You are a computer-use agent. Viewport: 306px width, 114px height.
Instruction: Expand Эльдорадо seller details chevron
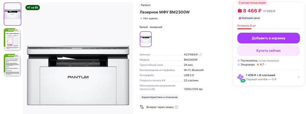[x=266, y=65]
